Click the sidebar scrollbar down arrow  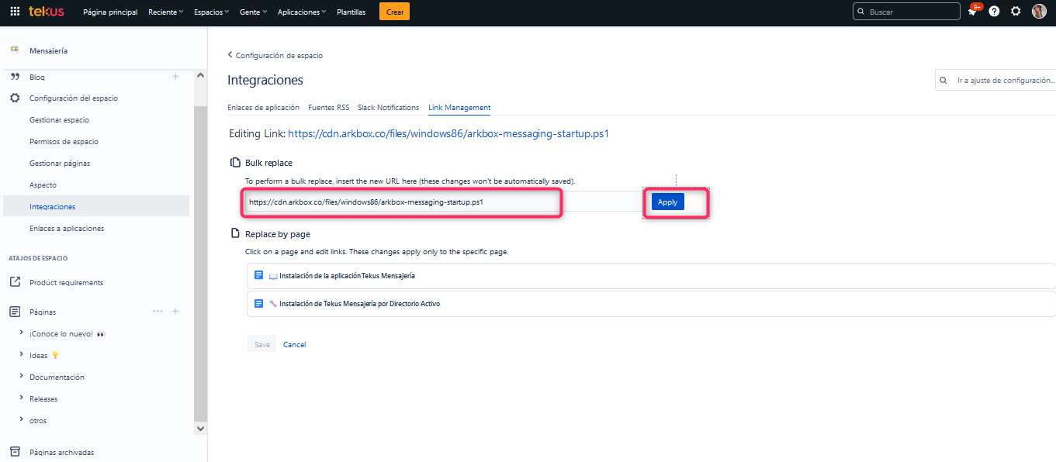pyautogui.click(x=200, y=428)
